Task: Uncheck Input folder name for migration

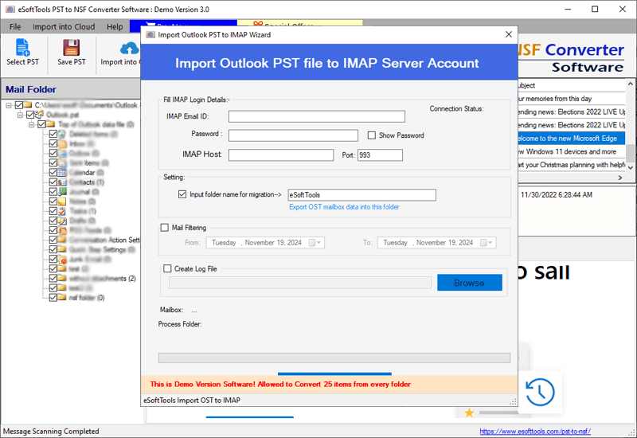Action: [182, 194]
